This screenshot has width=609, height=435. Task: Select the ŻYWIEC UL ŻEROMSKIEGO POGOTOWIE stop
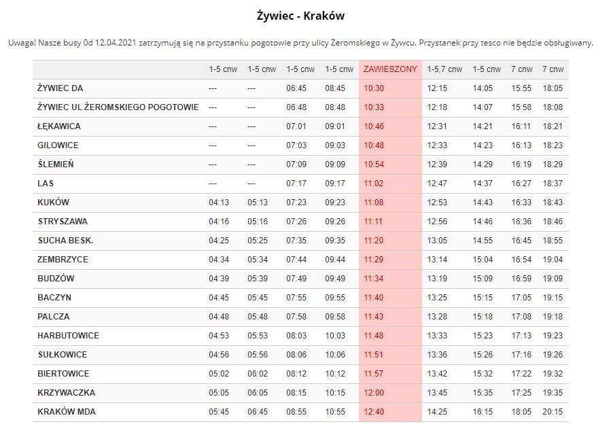[118, 107]
